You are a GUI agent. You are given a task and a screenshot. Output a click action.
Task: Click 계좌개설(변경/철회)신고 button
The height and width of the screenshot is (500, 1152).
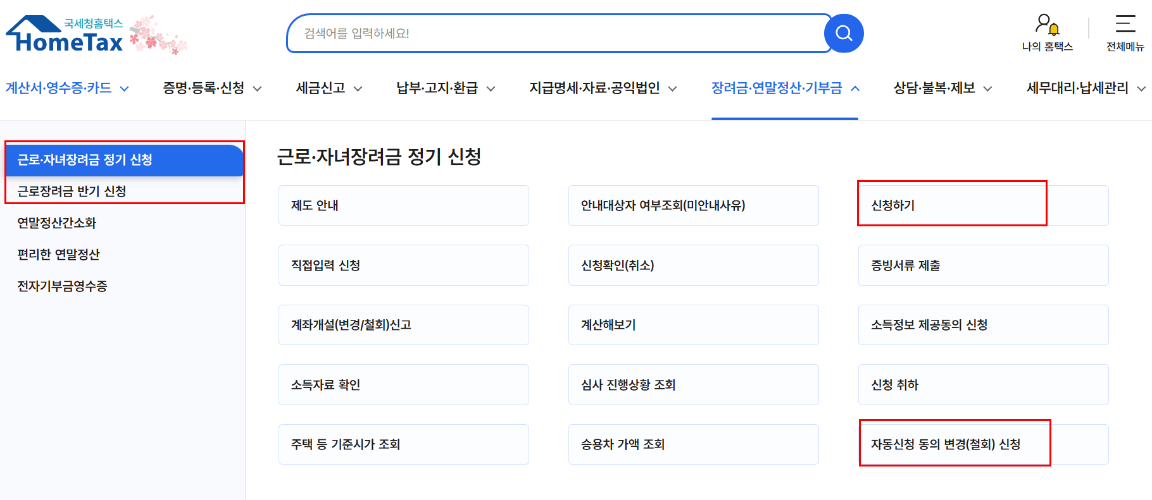pyautogui.click(x=404, y=325)
